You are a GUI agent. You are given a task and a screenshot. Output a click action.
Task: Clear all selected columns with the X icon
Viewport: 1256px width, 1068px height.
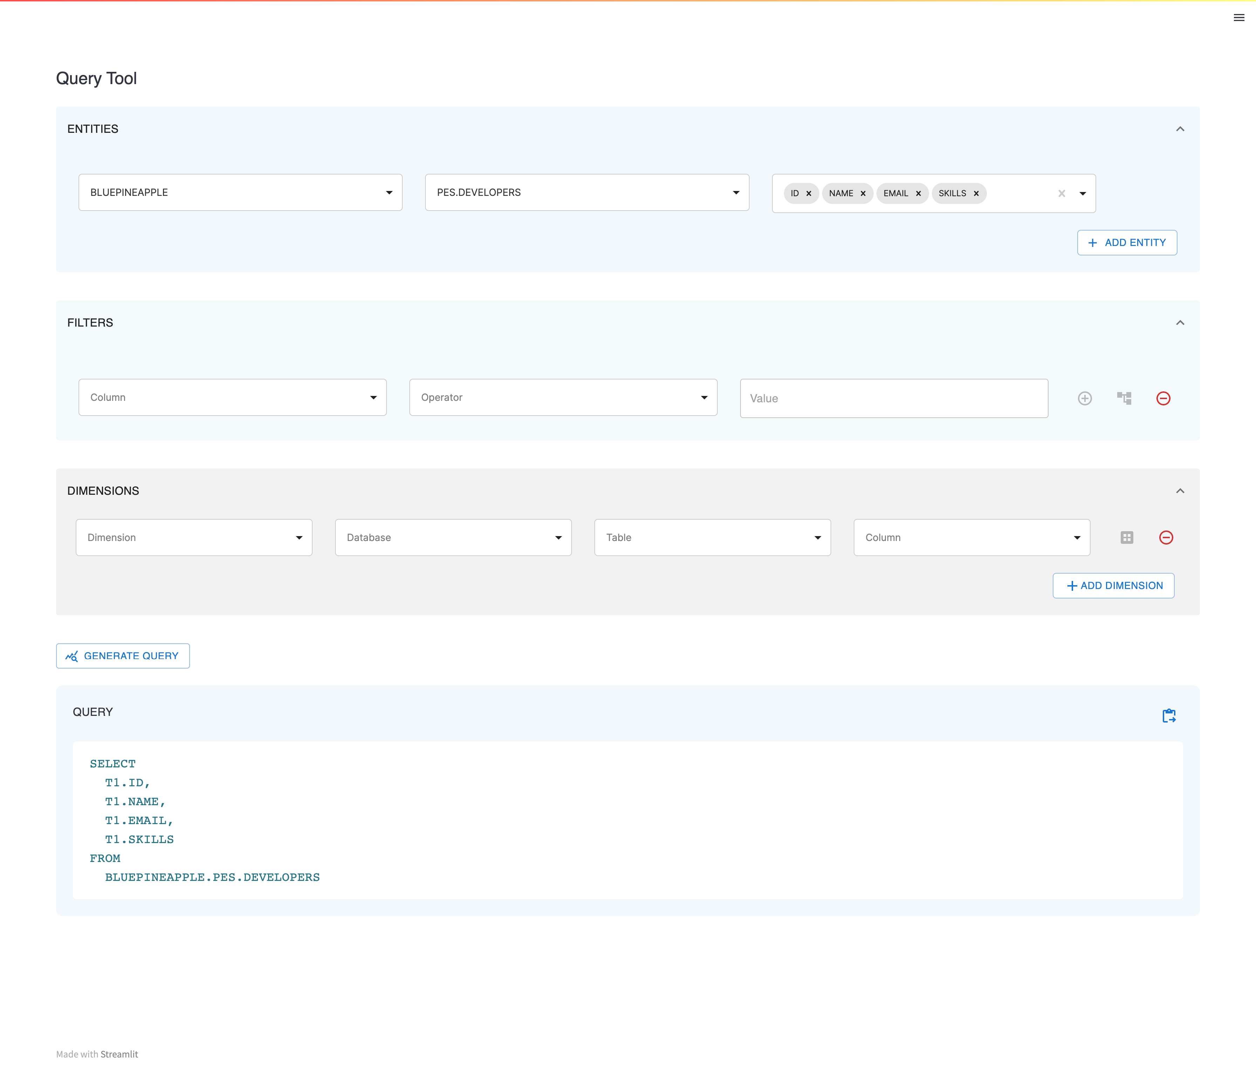click(x=1062, y=193)
